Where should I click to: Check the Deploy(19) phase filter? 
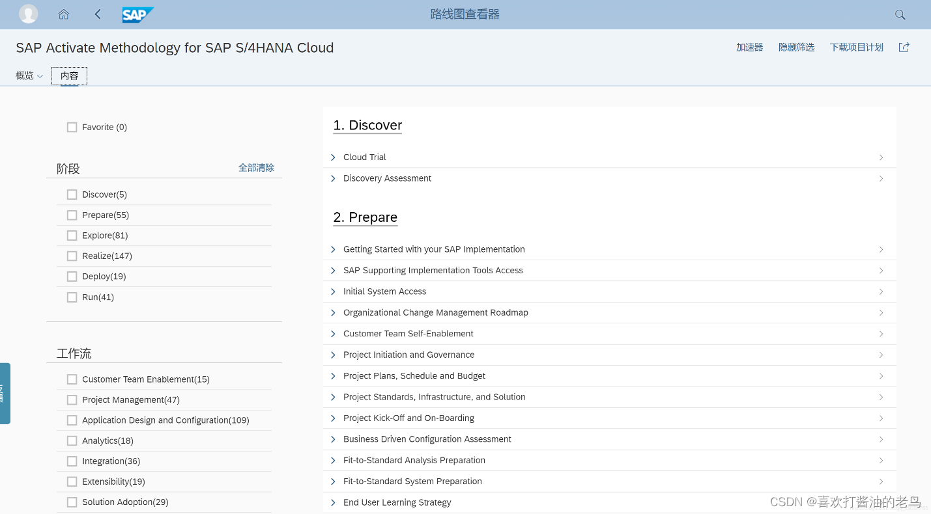click(72, 277)
